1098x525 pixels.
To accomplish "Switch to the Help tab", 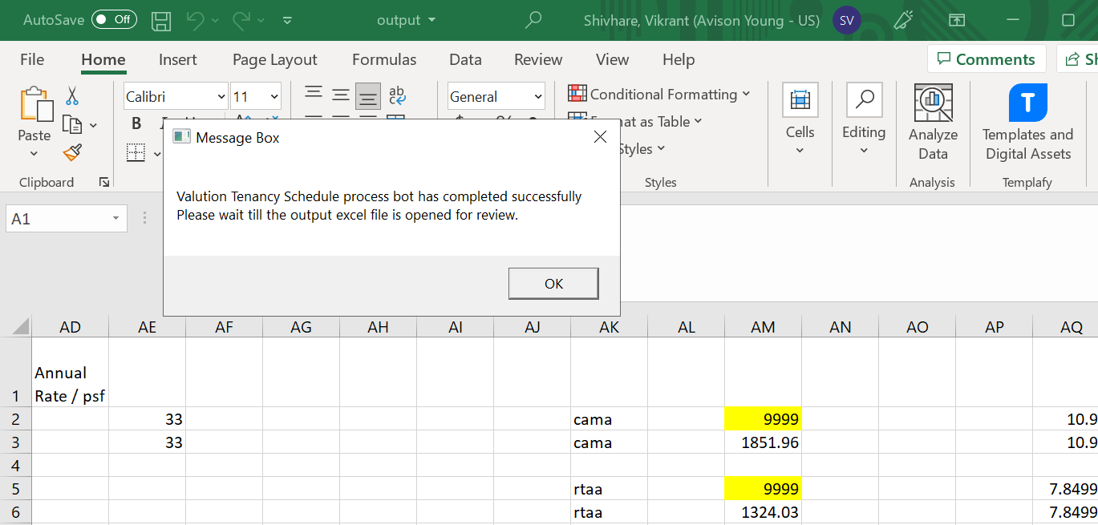I will coord(679,59).
